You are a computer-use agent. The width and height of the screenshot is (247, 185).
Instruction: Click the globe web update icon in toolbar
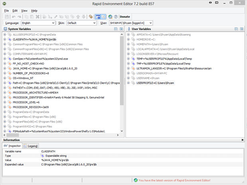(x=110, y=17)
